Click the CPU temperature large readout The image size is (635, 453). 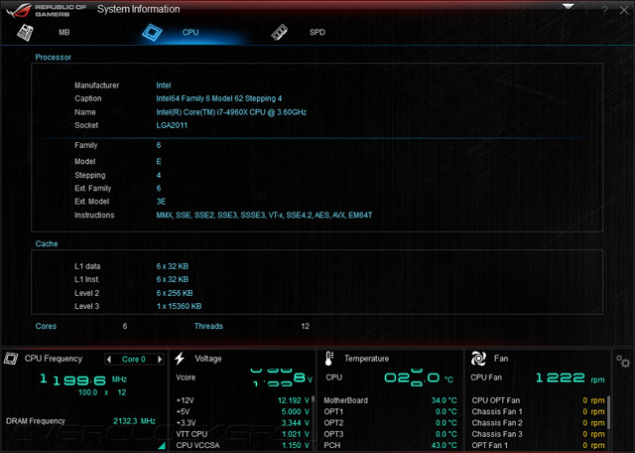tap(418, 377)
